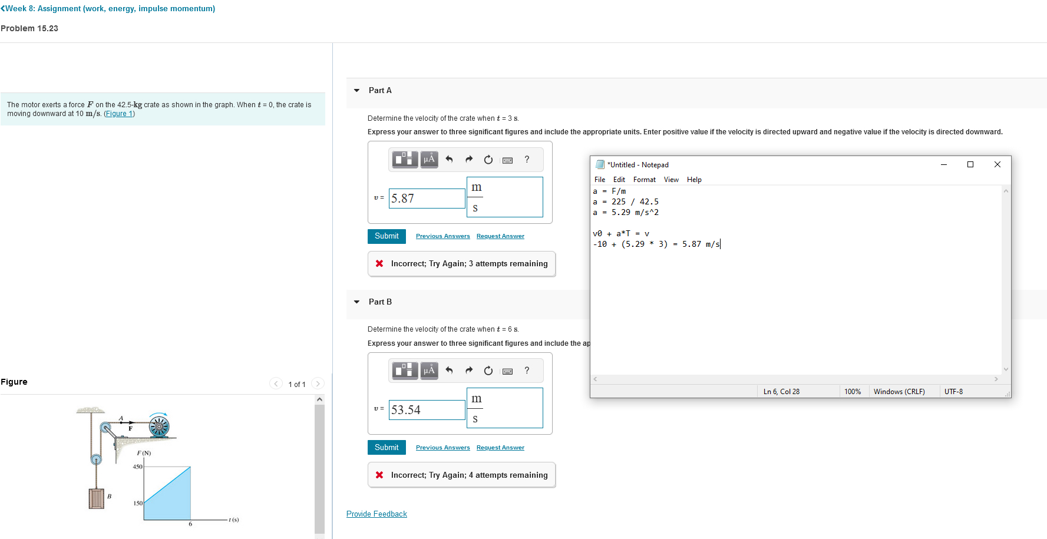Go to next figure arrow
Viewport: 1047px width, 539px height.
click(318, 383)
